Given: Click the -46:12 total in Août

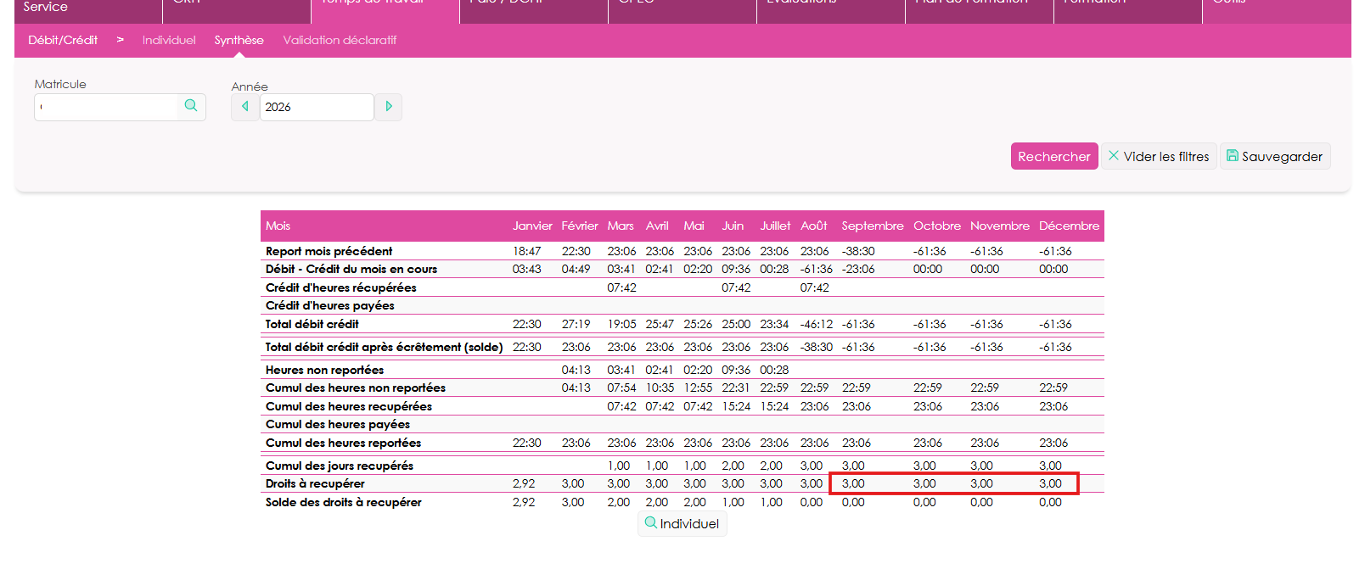Looking at the screenshot, I should [816, 324].
